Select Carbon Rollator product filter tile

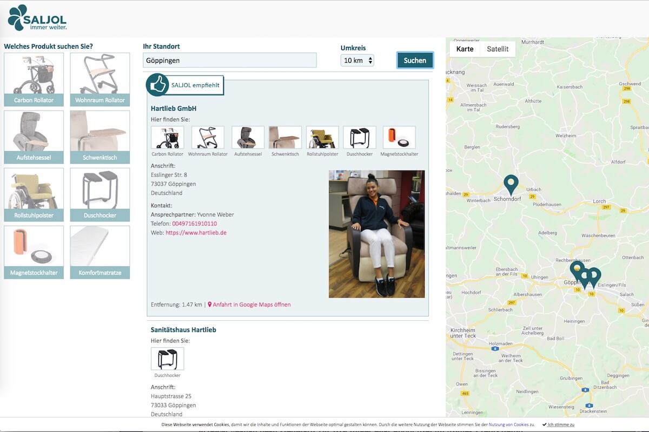(34, 79)
